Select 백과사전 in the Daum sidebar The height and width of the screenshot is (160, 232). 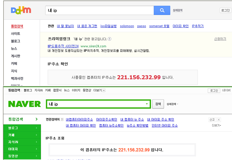(x=17, y=78)
